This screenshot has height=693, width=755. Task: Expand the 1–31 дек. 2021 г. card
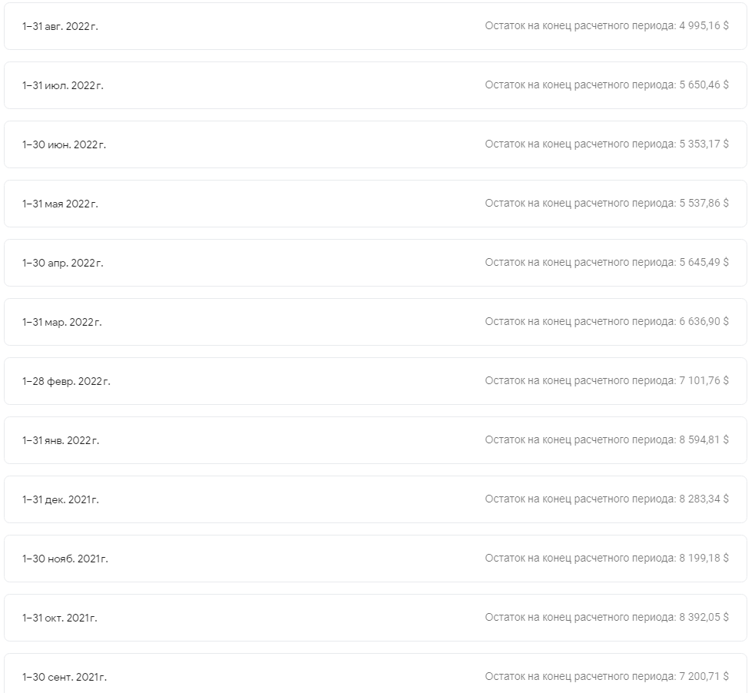click(x=375, y=499)
